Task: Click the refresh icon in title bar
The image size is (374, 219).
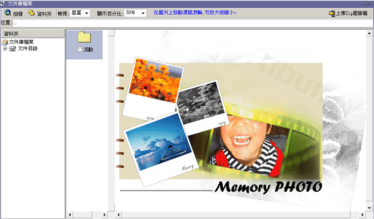Action: (x=2, y=3)
